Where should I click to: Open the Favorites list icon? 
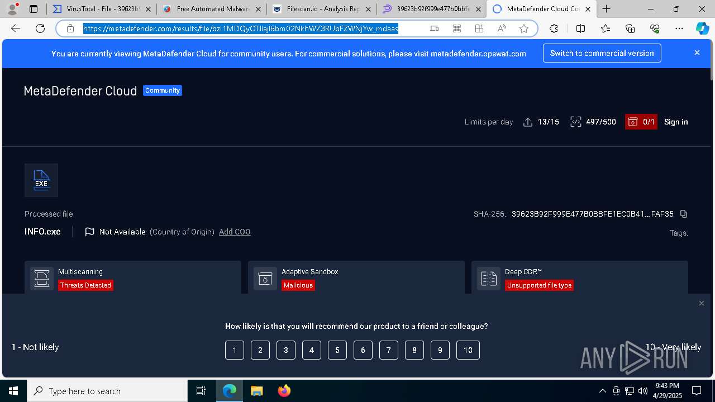tap(606, 28)
